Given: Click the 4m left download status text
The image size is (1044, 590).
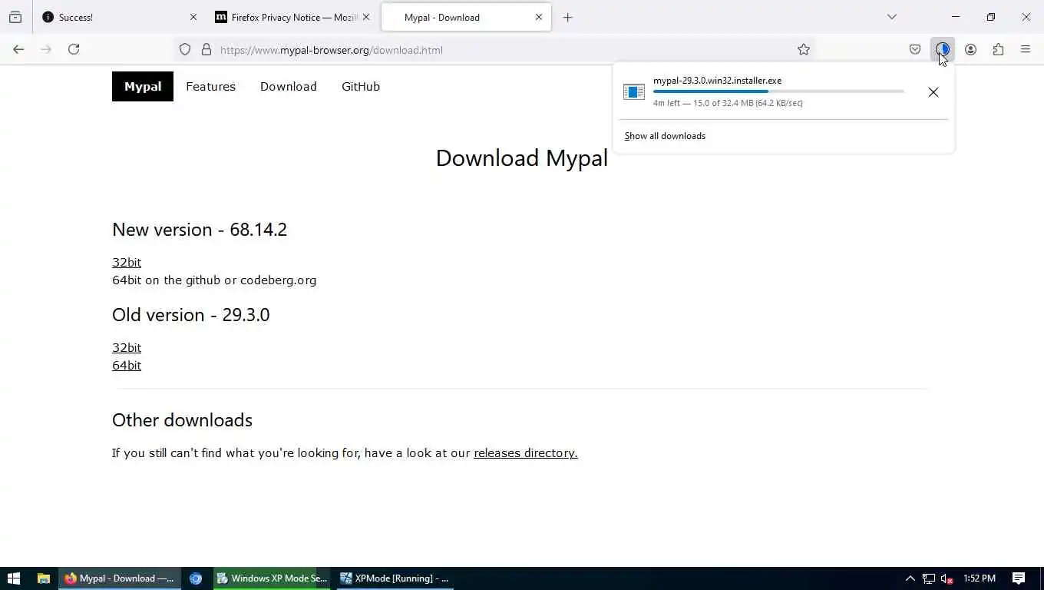Looking at the screenshot, I should [x=728, y=103].
